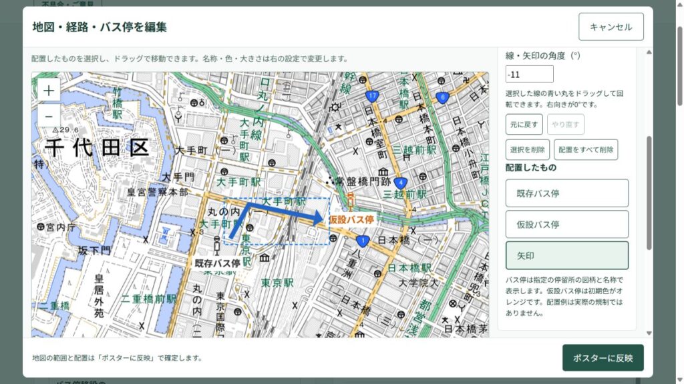
Task: Click the 線・矢印の角度 label
Action: [542, 56]
